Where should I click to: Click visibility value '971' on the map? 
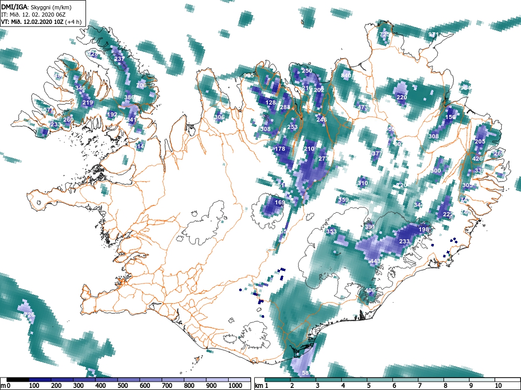[433, 34]
